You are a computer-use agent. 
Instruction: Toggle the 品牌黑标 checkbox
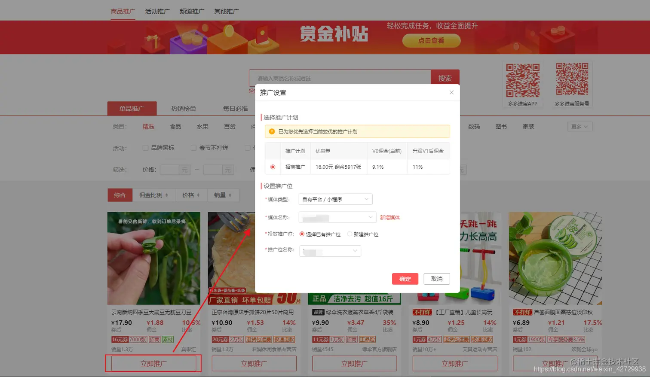point(145,148)
